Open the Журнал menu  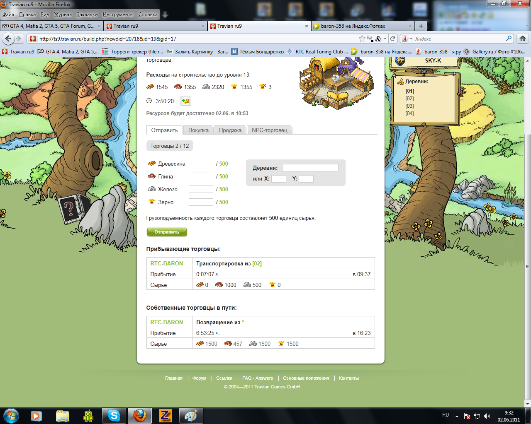63,14
